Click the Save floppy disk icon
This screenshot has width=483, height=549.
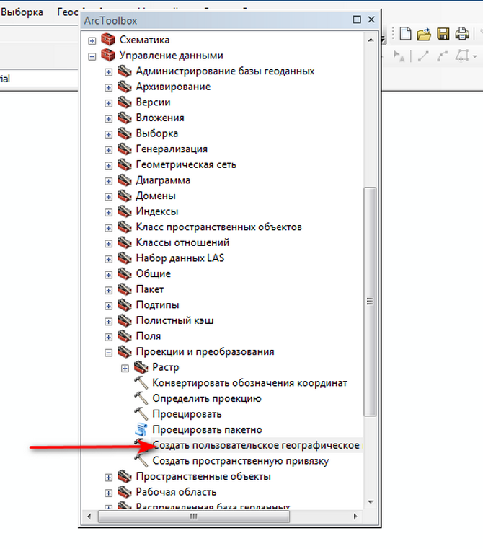click(x=443, y=34)
